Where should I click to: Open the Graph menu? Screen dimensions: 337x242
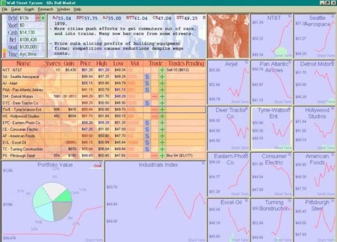point(29,9)
